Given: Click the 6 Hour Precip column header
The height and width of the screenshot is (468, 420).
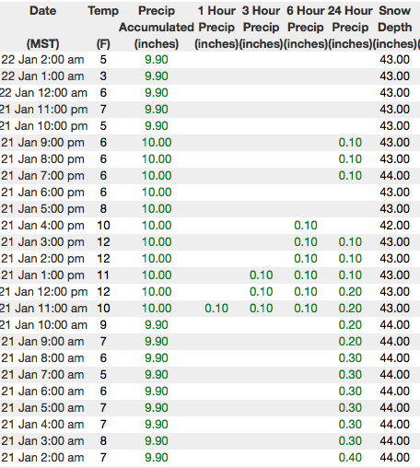Looking at the screenshot, I should tap(306, 27).
